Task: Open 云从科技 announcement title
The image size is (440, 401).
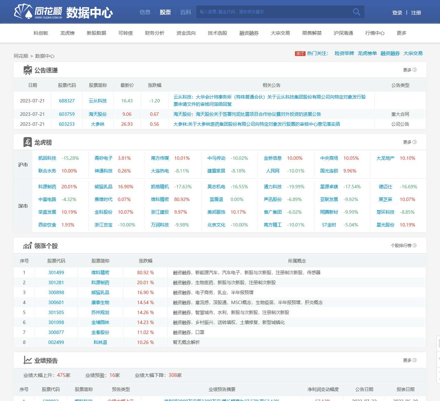Action: (x=269, y=100)
